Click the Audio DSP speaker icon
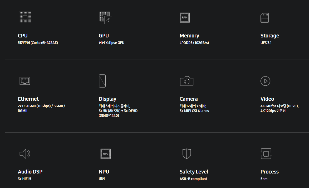The image size is (309, 188). [x=25, y=154]
